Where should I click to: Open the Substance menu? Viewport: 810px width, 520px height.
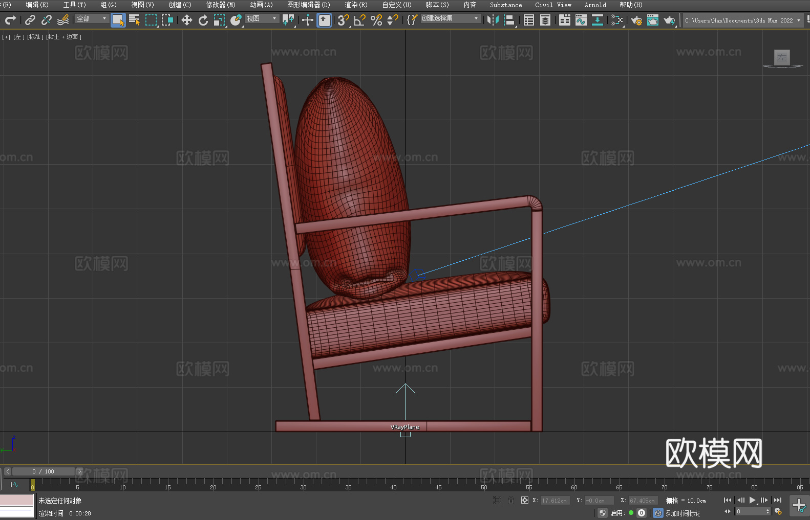(506, 5)
